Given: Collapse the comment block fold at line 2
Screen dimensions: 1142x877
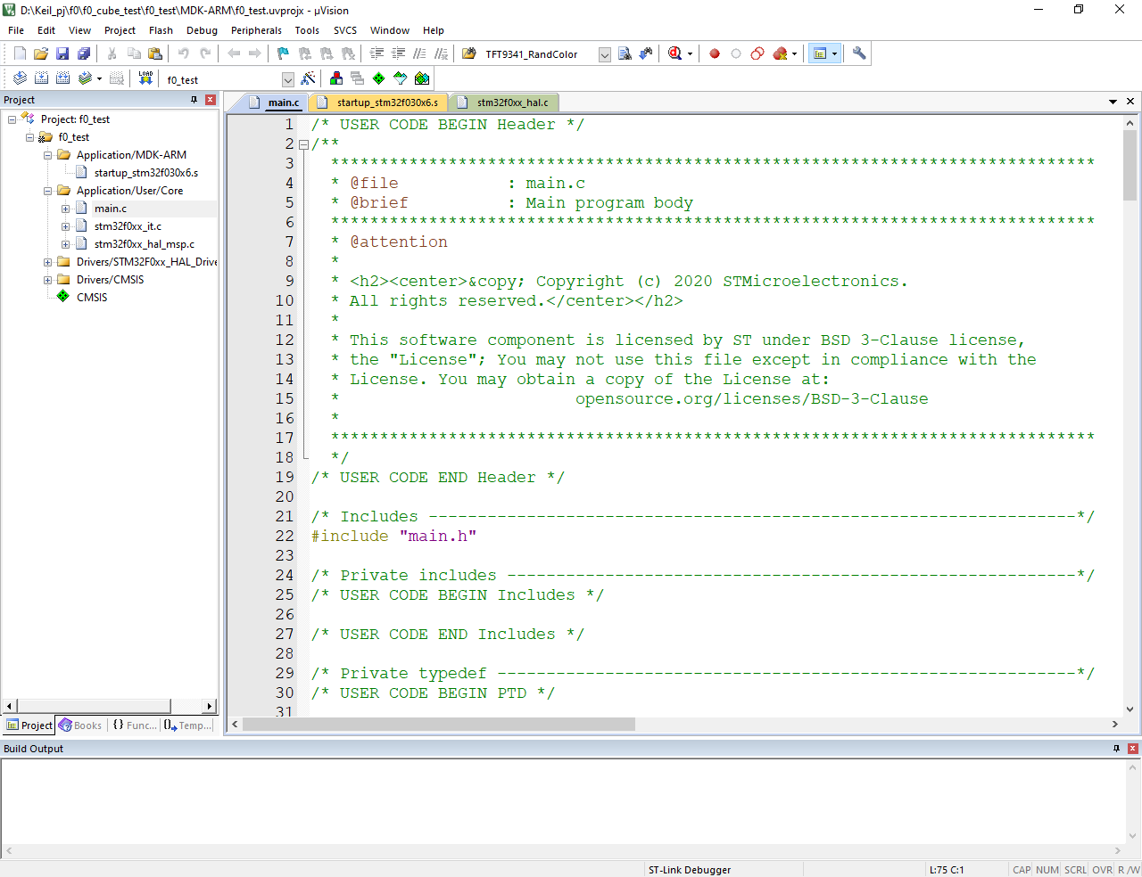Looking at the screenshot, I should point(303,144).
